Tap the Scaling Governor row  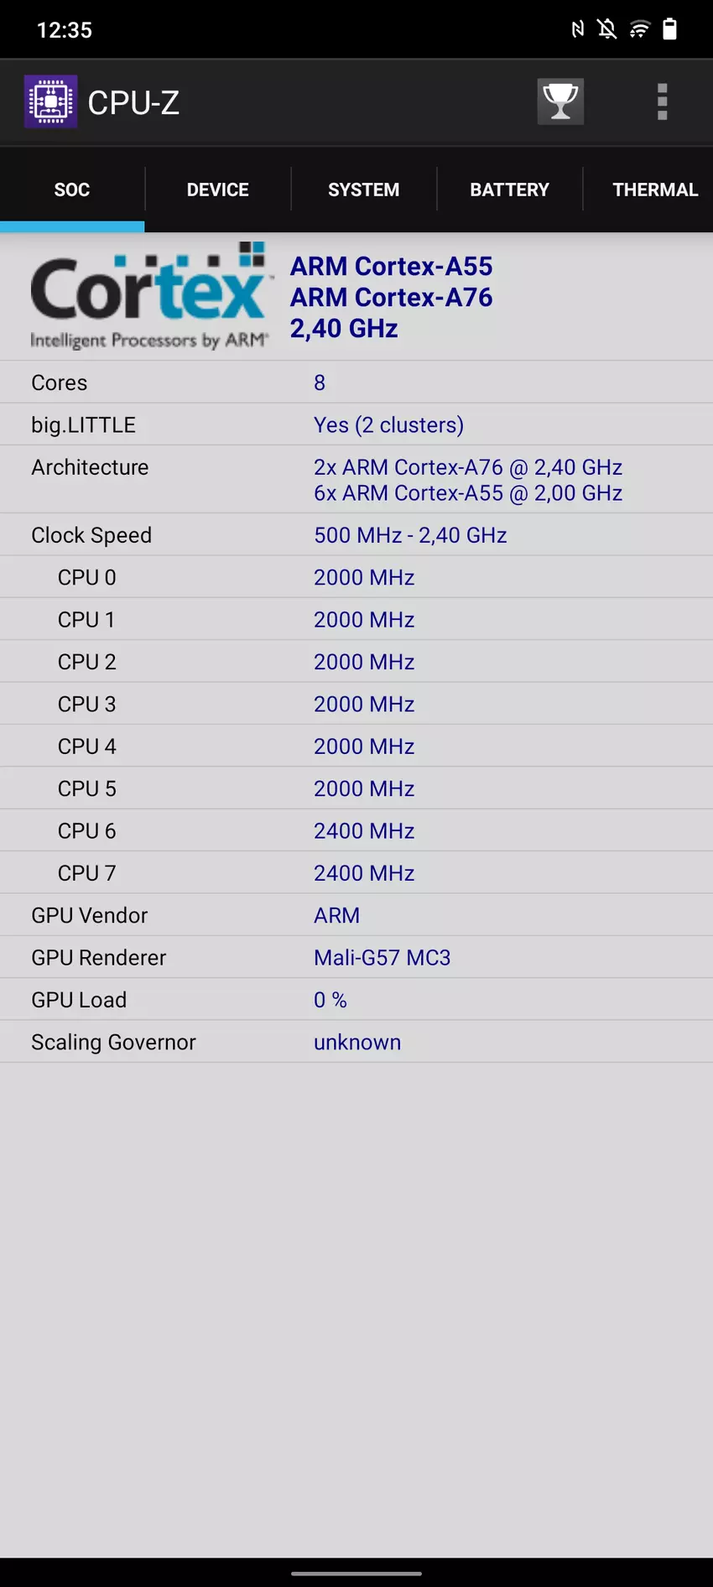pos(356,1042)
